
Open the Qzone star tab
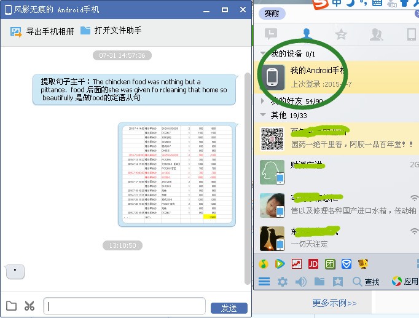click(x=341, y=34)
